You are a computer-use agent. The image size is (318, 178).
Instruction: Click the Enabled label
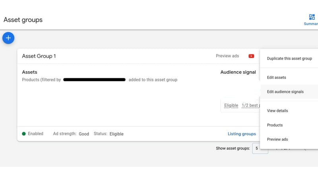(x=35, y=134)
